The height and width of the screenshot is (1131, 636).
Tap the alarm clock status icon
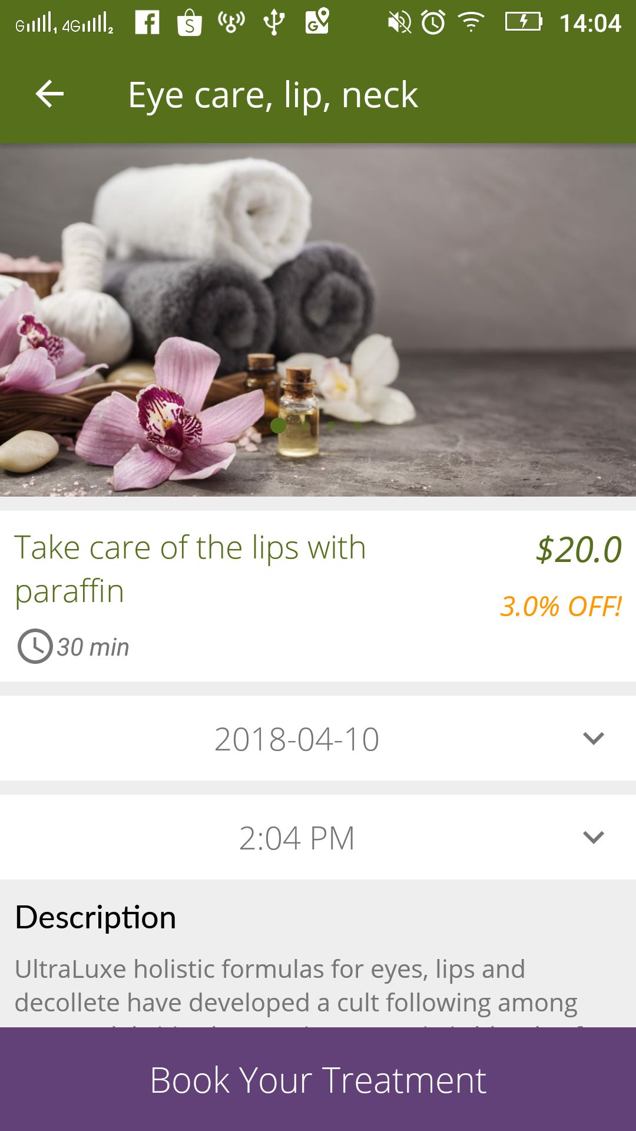(x=433, y=23)
